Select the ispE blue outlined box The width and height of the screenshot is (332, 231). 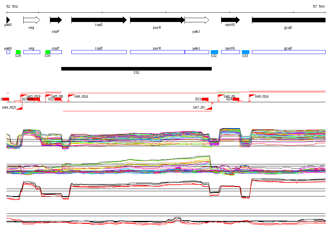pos(99,52)
